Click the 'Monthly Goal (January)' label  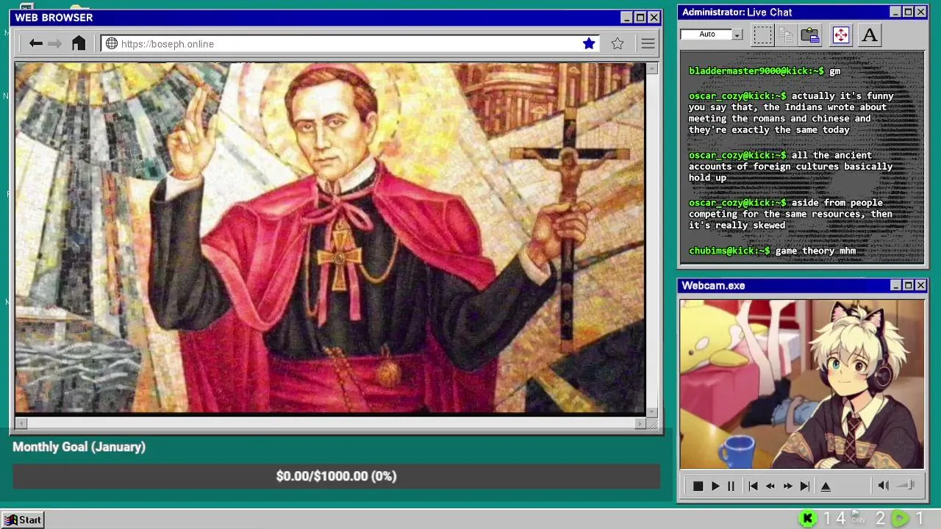79,447
